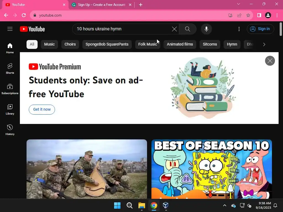283x212 pixels.
Task: Select the All filter chip
Action: [x=32, y=44]
